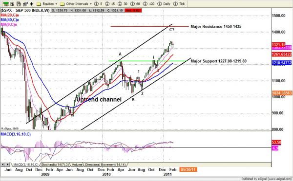
Task: Click the 2011 year label on the time axis
Action: [167, 174]
